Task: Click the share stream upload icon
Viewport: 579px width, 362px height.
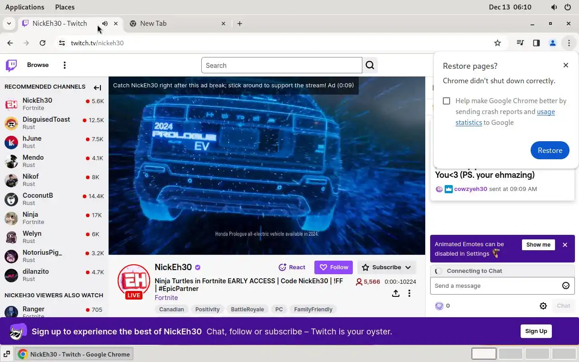Action: tap(396, 293)
